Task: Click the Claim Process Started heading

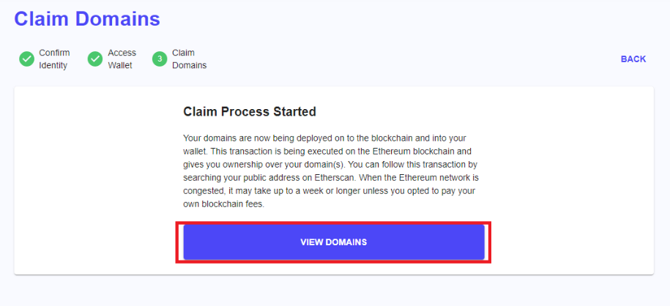Action: pyautogui.click(x=249, y=112)
